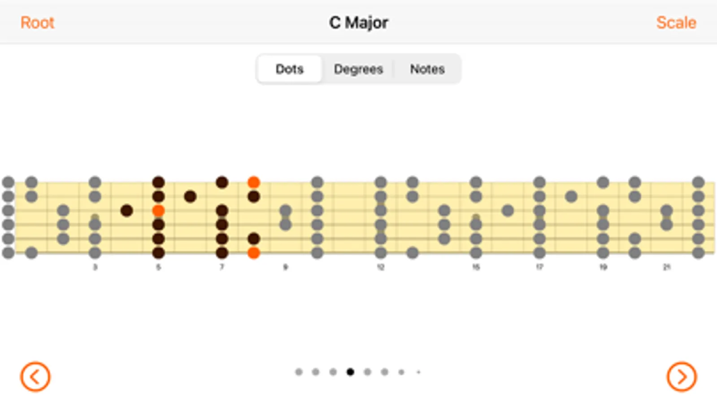Go to the fifth page indicator dot
Image resolution: width=717 pixels, height=403 pixels.
[x=367, y=372]
